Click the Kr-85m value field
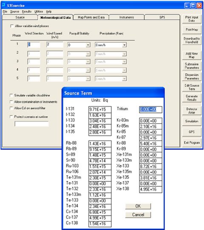 [150, 126]
